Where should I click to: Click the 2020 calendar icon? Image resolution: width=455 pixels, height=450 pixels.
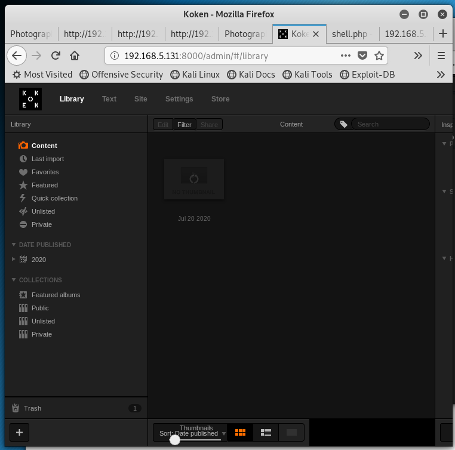tap(23, 260)
